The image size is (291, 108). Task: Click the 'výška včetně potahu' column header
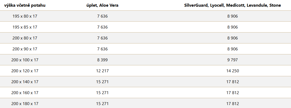click(25, 5)
